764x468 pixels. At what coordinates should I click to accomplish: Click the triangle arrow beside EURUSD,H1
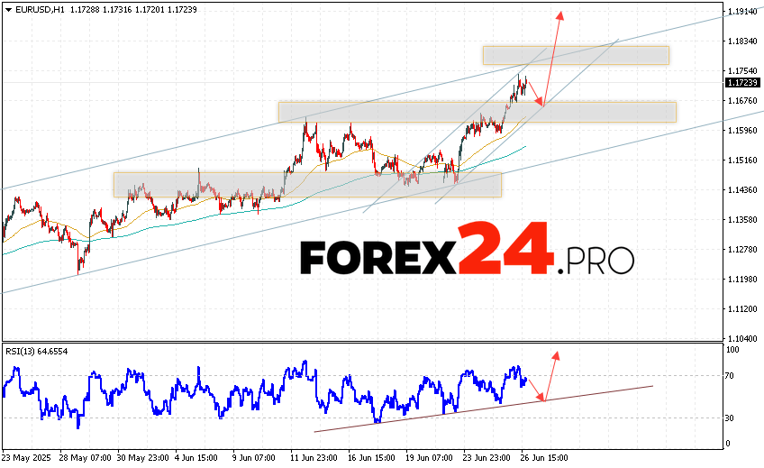pyautogui.click(x=7, y=7)
